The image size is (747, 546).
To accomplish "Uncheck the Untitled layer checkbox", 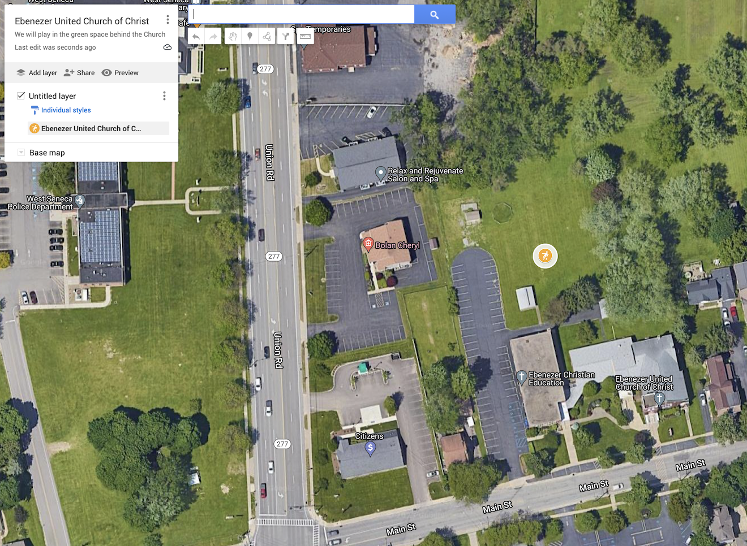I will [21, 96].
